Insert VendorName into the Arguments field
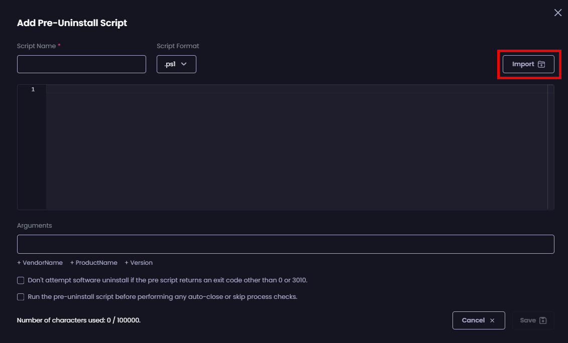 click(x=40, y=262)
